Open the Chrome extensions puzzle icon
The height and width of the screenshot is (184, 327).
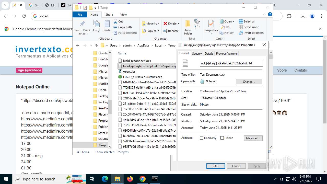point(289,16)
